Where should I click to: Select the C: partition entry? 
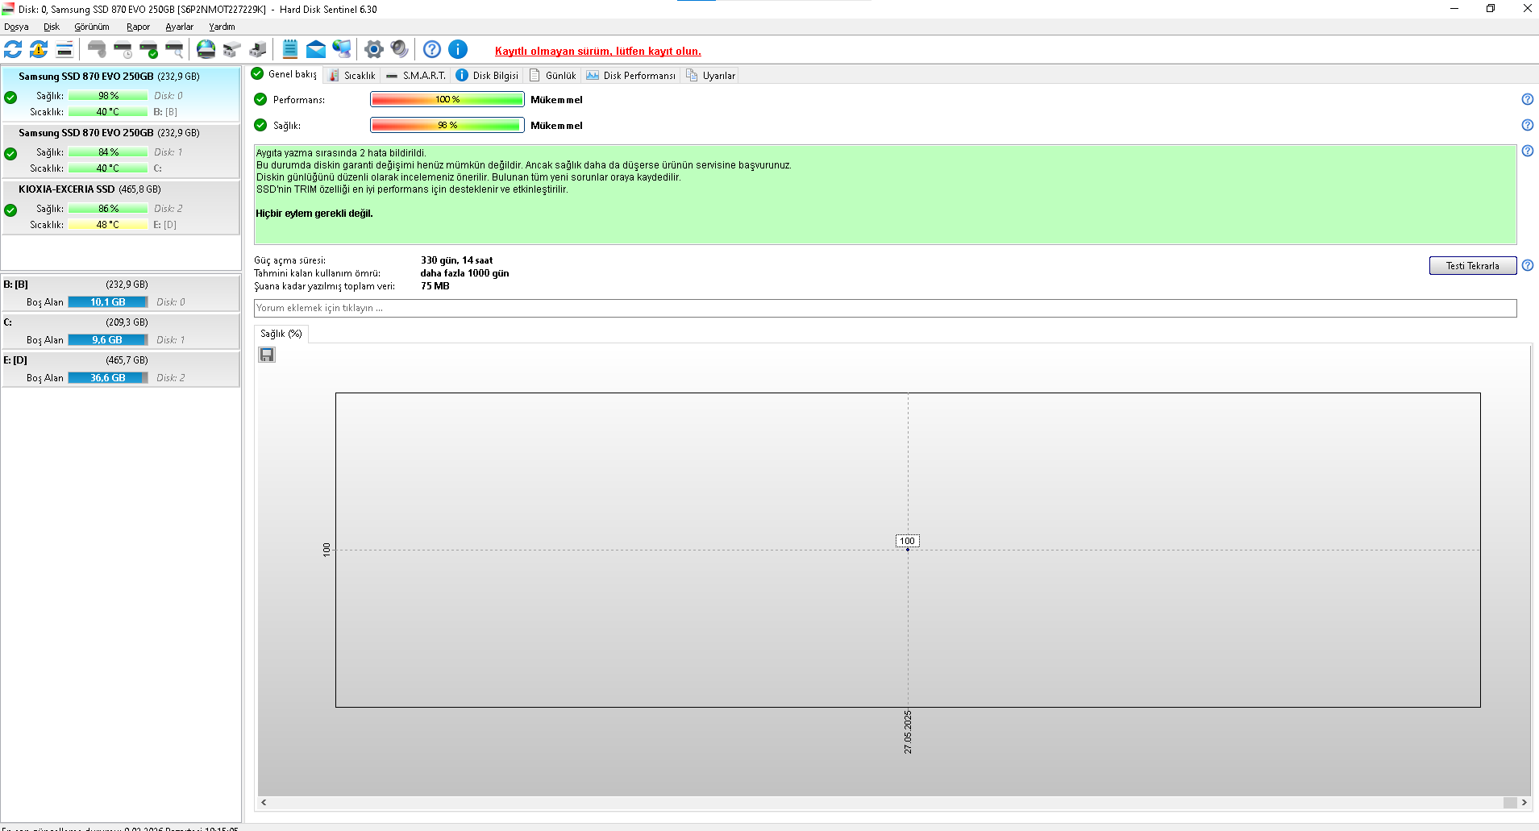point(121,330)
